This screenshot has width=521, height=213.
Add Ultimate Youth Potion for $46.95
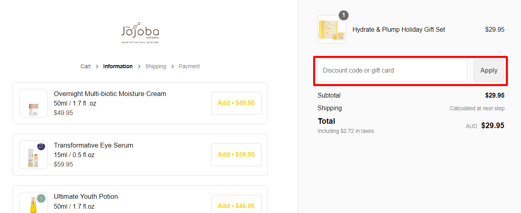point(236,204)
